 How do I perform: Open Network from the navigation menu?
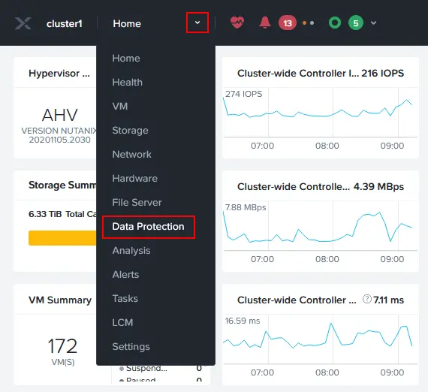coord(132,154)
